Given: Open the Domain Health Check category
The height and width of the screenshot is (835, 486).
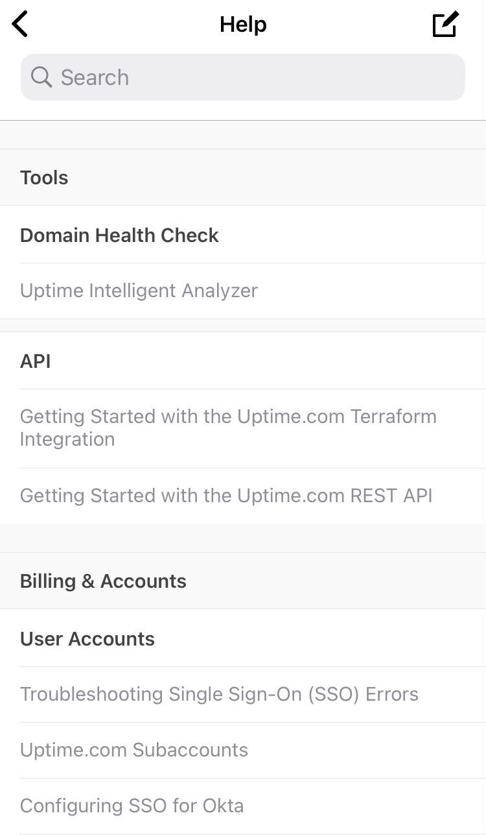Looking at the screenshot, I should (243, 235).
